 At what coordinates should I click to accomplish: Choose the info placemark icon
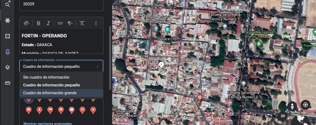click(x=71, y=110)
